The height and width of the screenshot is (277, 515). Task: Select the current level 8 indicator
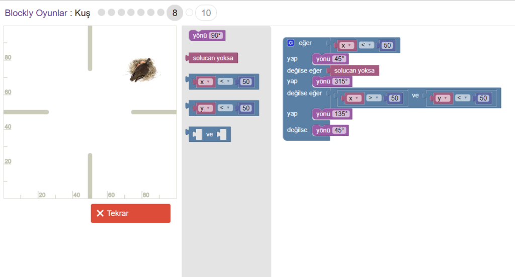[x=175, y=13]
